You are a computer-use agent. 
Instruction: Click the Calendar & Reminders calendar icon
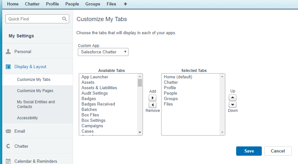point(8,161)
